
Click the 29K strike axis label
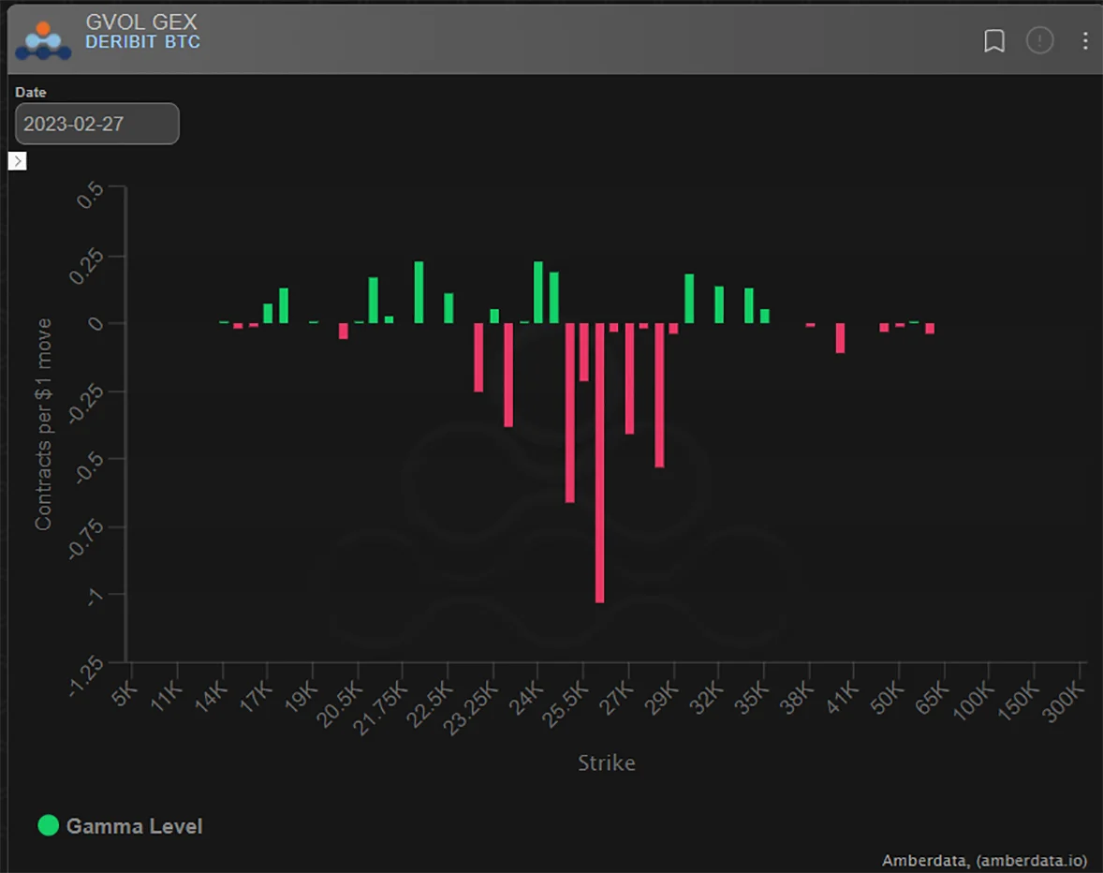(661, 698)
